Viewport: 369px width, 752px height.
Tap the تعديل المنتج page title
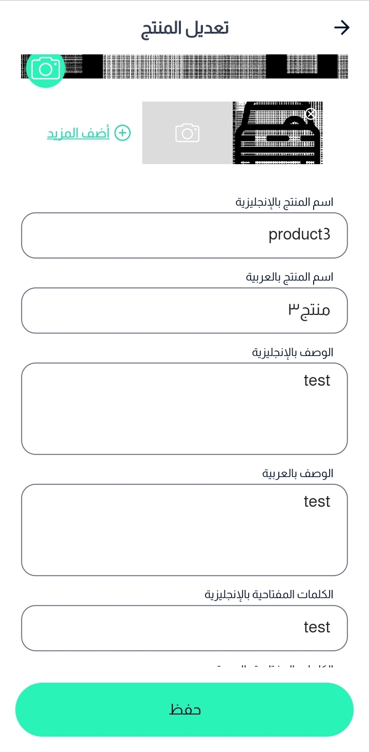click(x=184, y=28)
